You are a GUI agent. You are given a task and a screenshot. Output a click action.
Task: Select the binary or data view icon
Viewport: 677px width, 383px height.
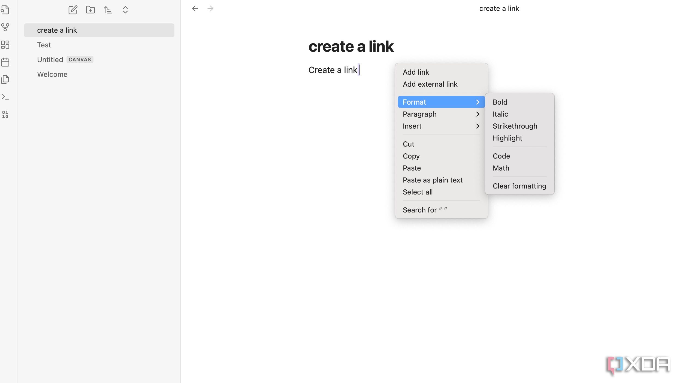5,114
